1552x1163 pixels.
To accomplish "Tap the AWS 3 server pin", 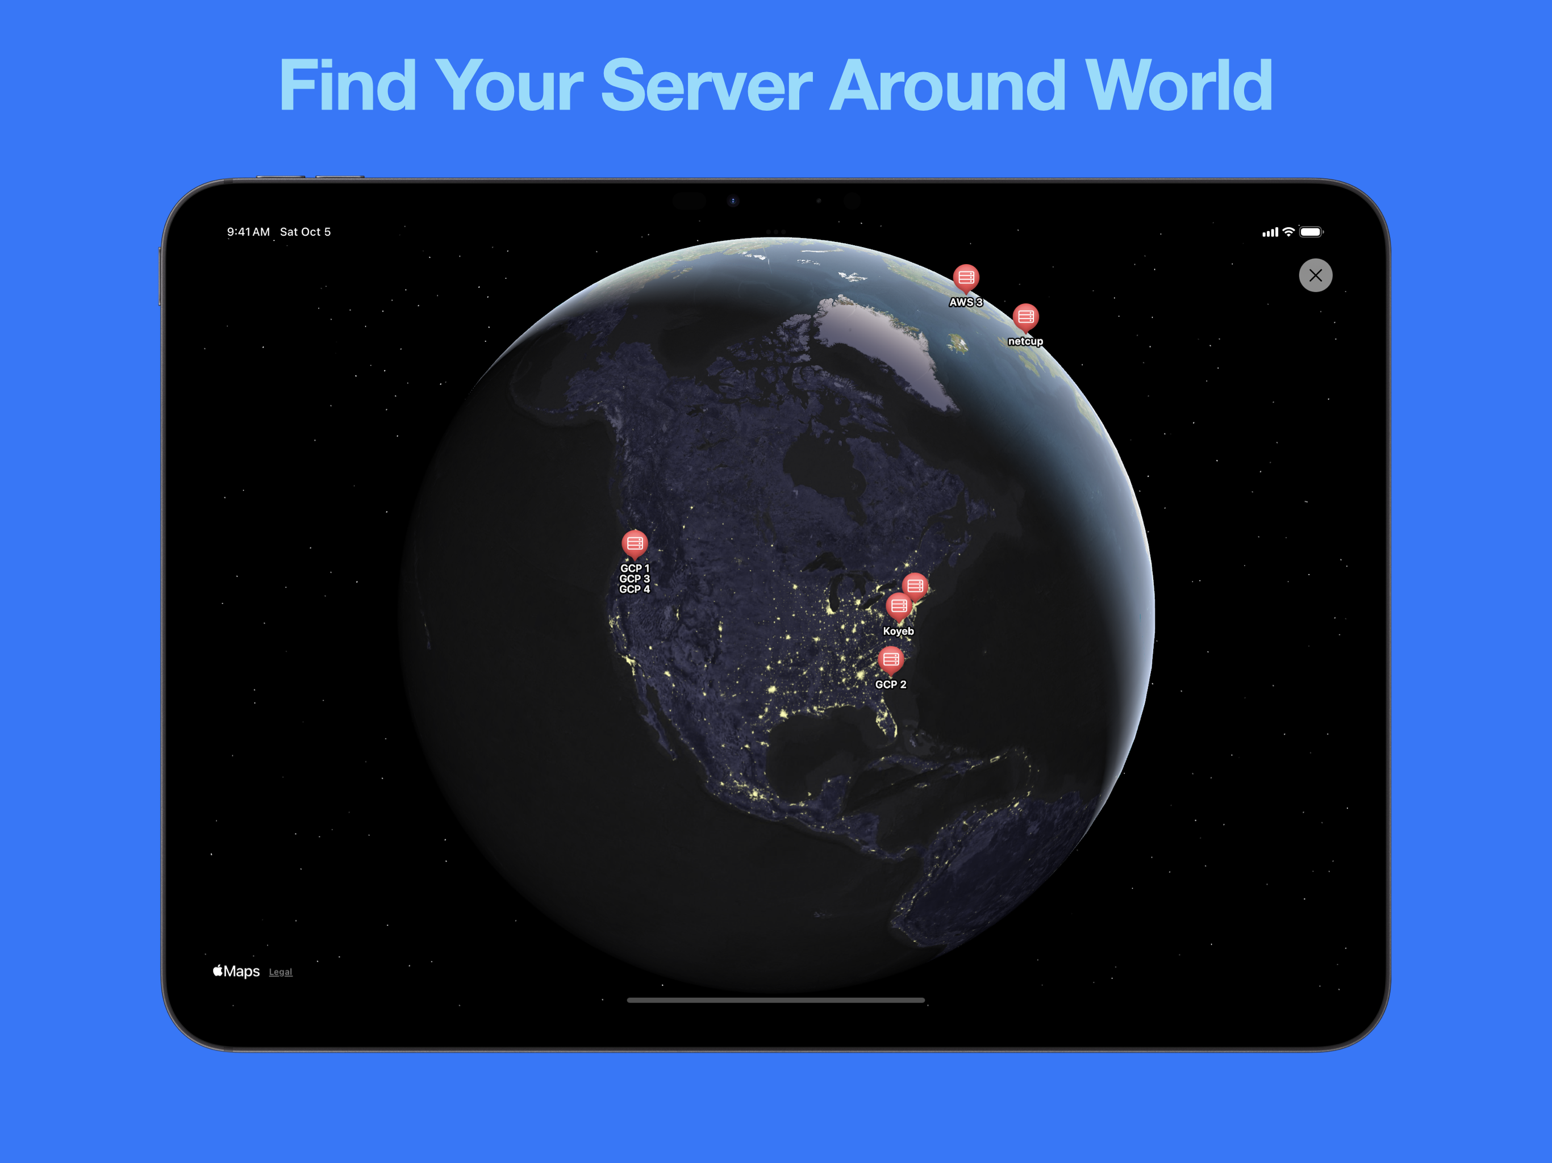I will (x=965, y=278).
